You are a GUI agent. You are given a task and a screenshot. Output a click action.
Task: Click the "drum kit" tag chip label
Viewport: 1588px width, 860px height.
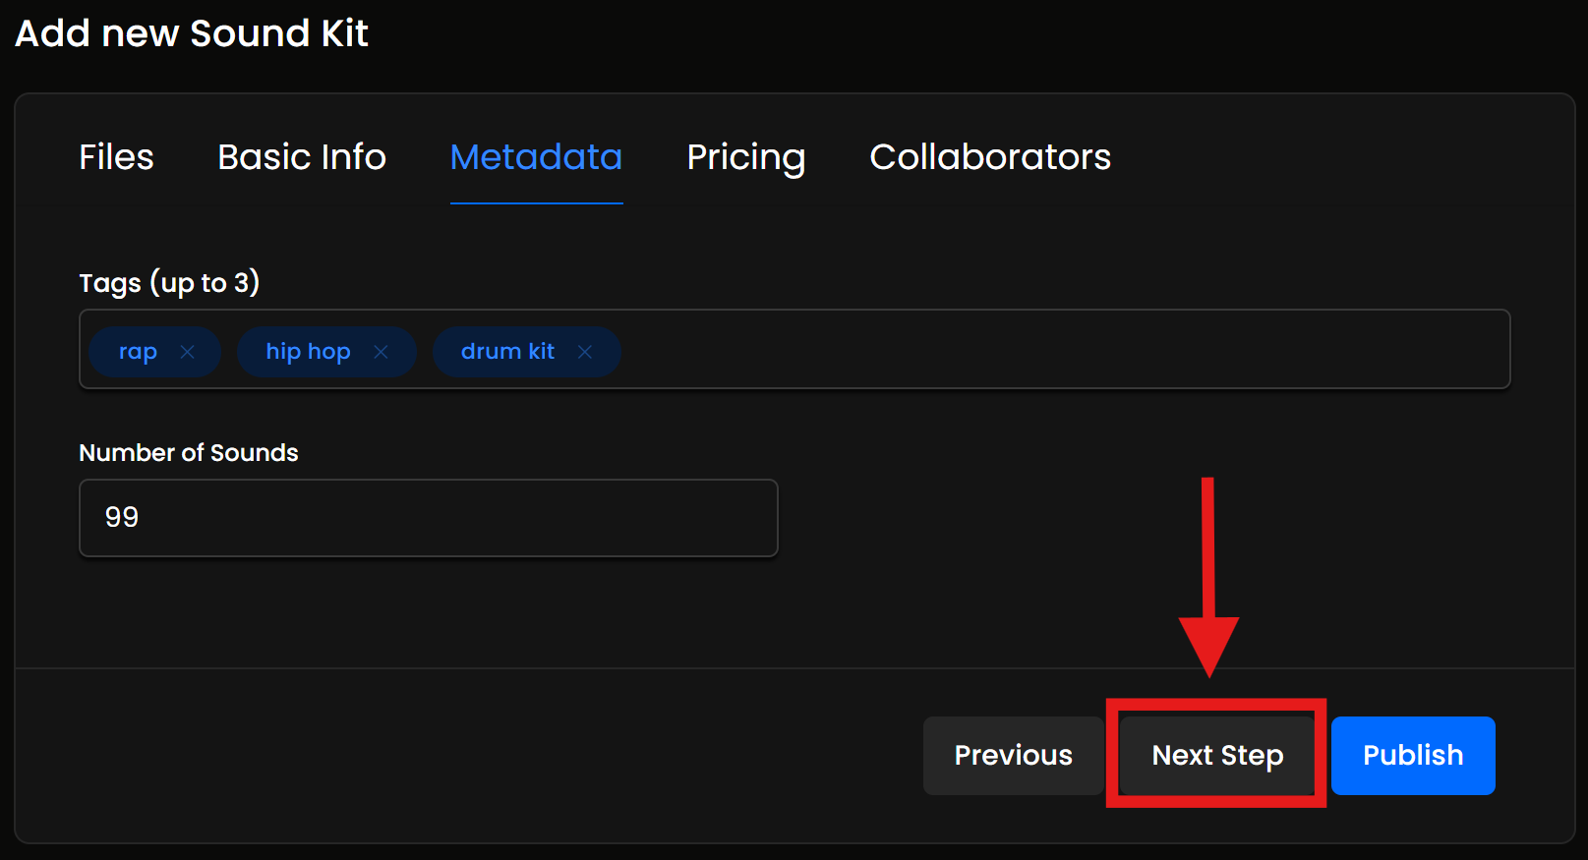click(x=507, y=352)
